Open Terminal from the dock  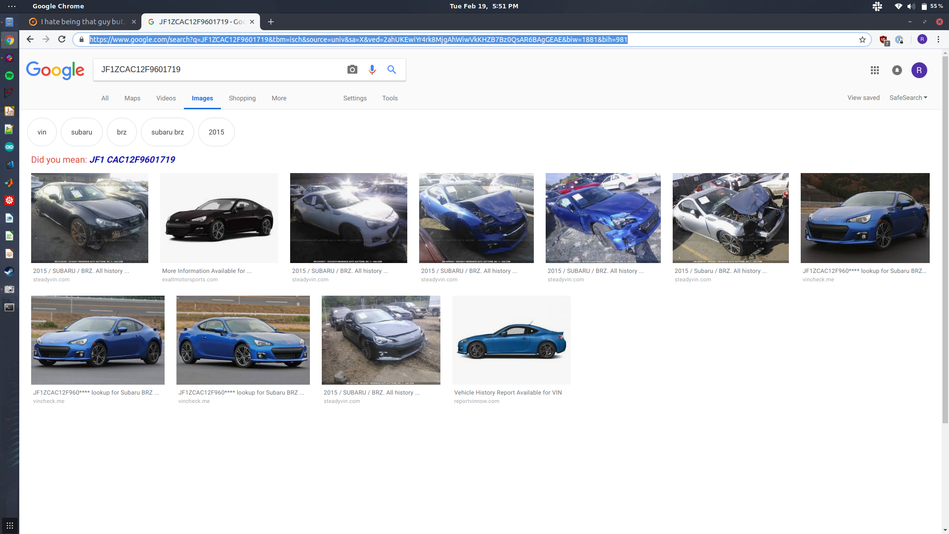point(9,307)
